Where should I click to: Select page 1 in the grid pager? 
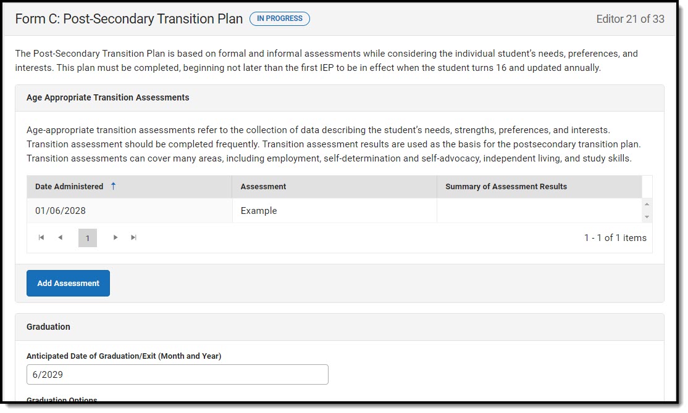88,238
